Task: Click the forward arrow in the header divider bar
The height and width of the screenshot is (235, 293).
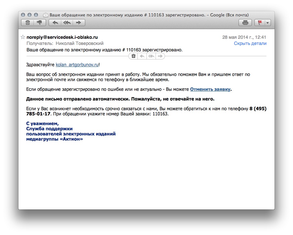Action: tap(160, 56)
